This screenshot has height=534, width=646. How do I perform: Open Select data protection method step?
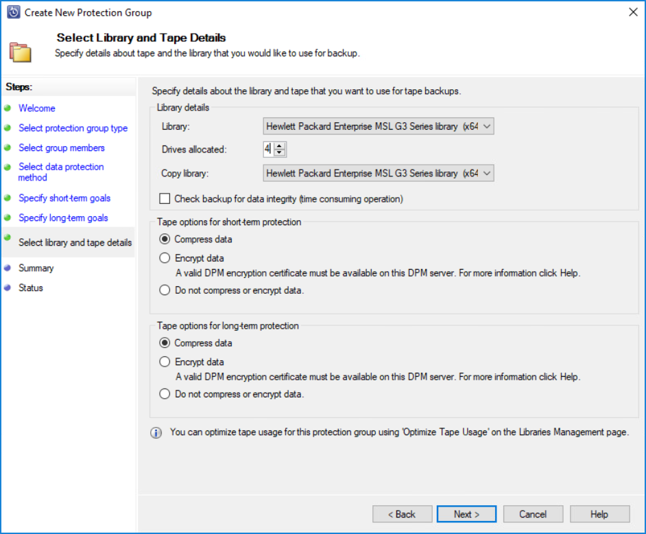pos(61,172)
